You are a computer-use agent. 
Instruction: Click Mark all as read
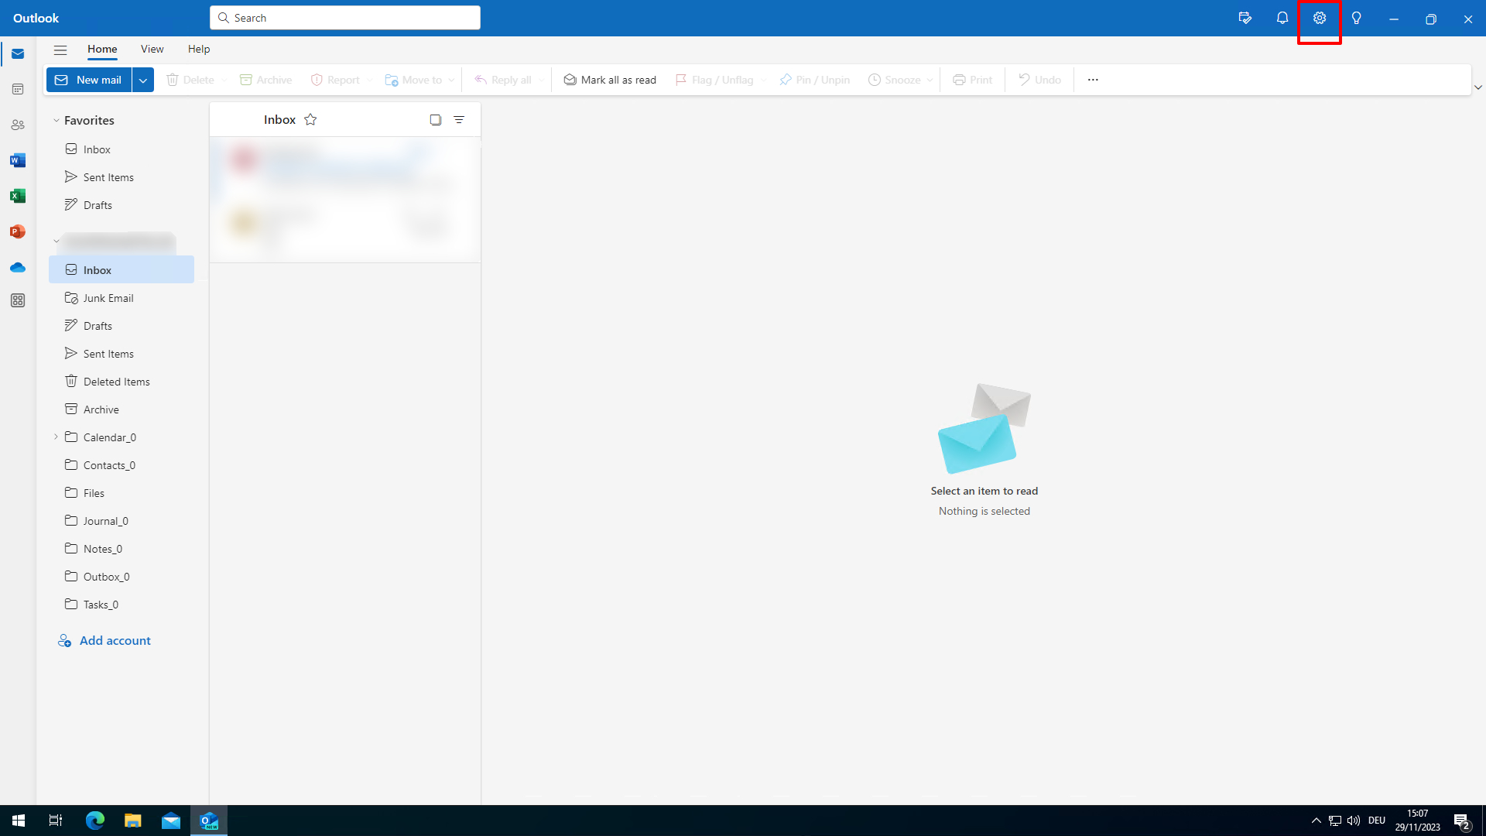610,80
